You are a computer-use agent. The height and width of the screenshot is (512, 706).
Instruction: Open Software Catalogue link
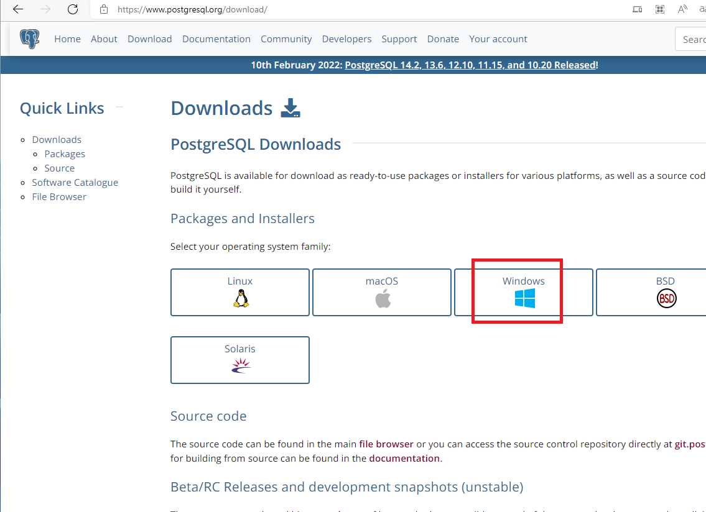click(x=75, y=183)
